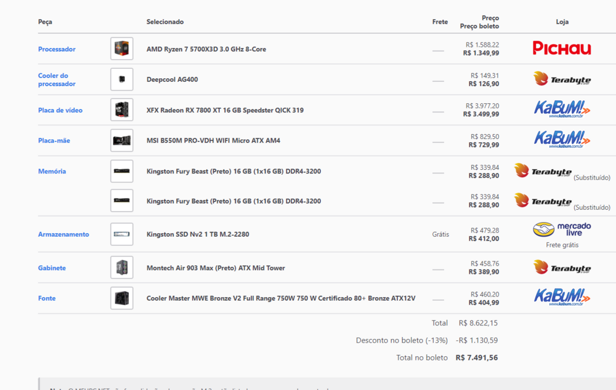Click Cooler Master MWE Bronze V2 product name
The width and height of the screenshot is (616, 390).
281,298
